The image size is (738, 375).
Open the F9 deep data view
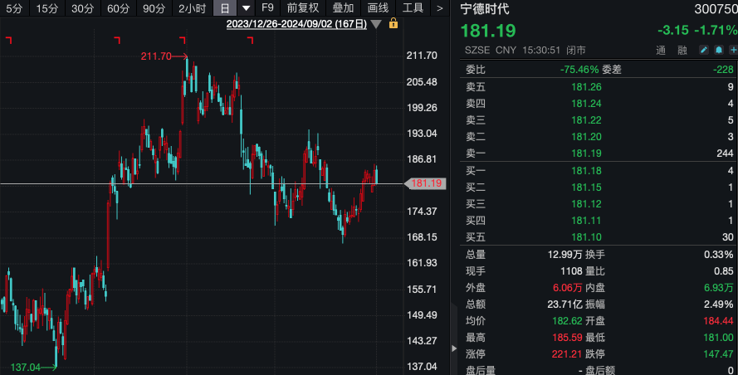click(267, 8)
